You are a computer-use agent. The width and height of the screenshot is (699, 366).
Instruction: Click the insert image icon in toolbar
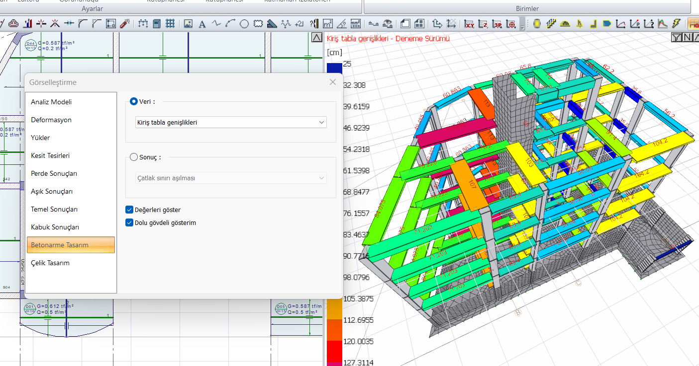[189, 23]
